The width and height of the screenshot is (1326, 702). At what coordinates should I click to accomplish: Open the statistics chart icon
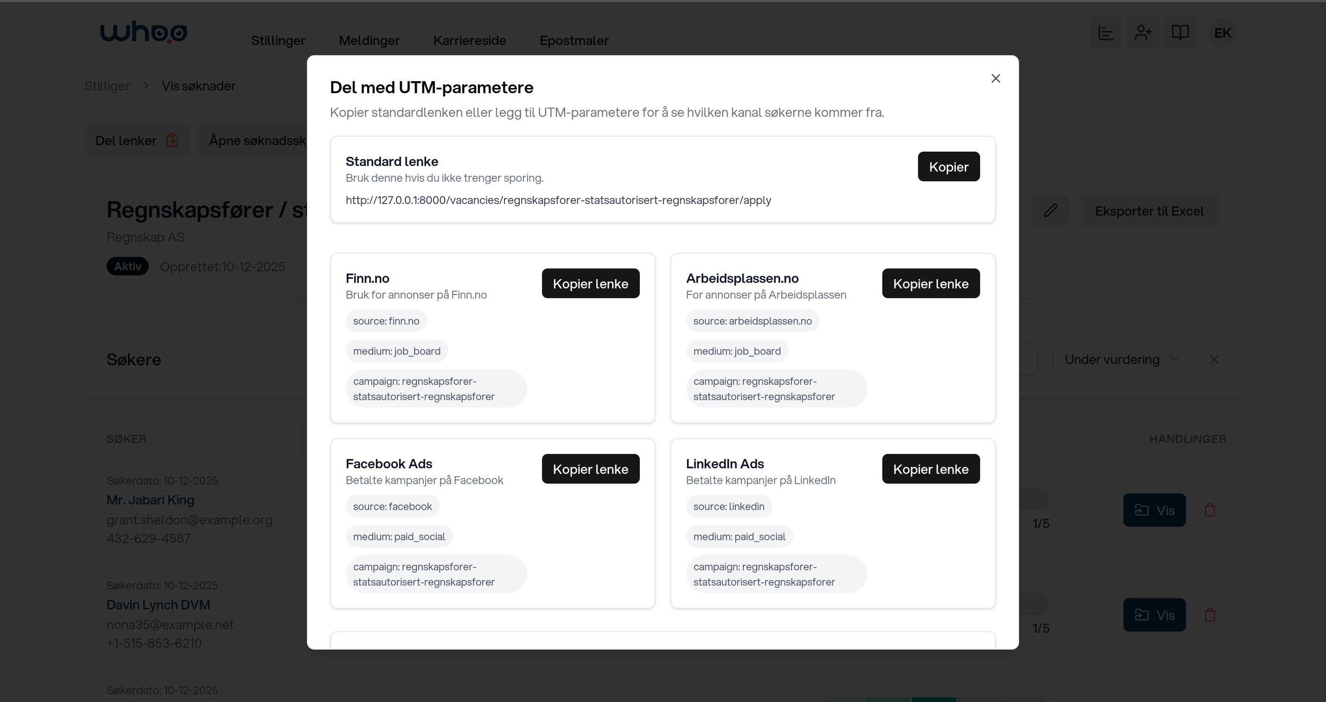click(x=1105, y=33)
